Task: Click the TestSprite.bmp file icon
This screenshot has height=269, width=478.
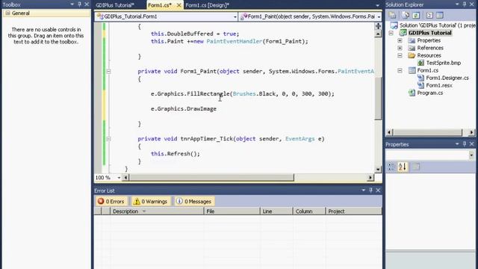Action: tap(420, 63)
